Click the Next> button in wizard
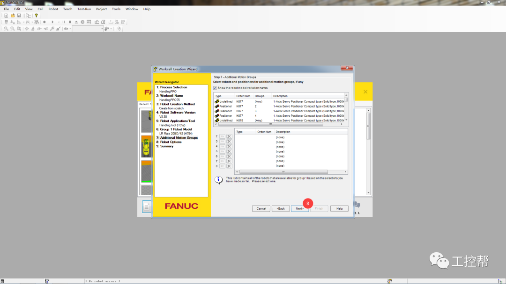This screenshot has height=284, width=506. (300, 208)
